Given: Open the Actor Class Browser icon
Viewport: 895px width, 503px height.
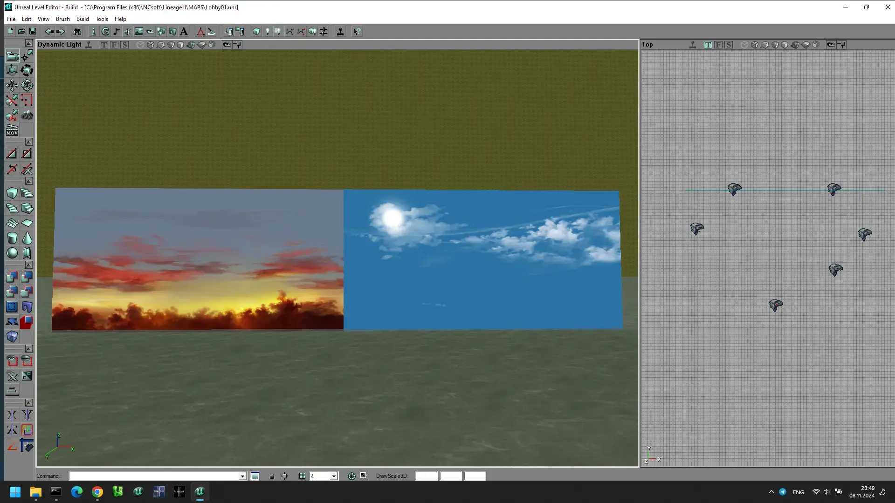Looking at the screenshot, I should (94, 31).
